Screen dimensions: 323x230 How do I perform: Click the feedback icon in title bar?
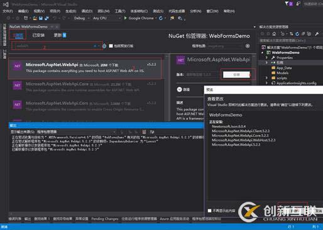[298, 4]
